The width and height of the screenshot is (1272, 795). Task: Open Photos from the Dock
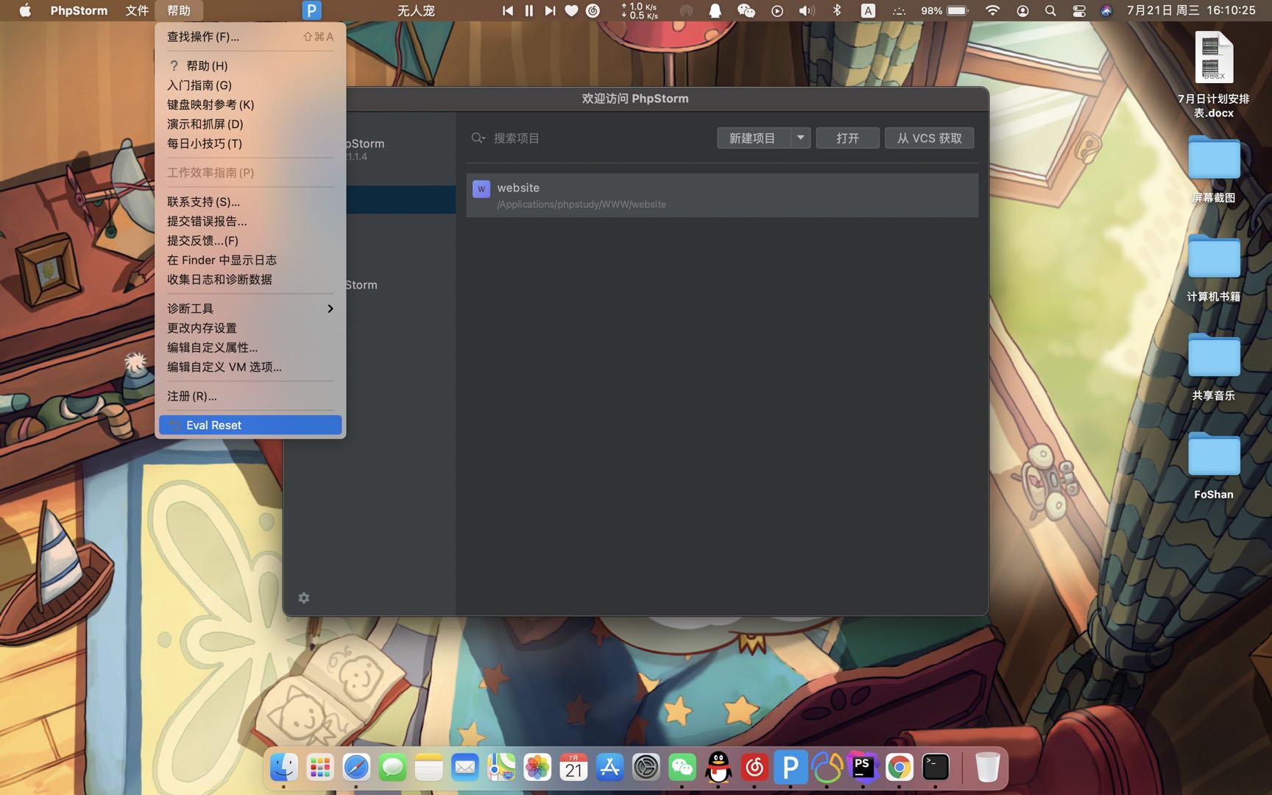[537, 768]
